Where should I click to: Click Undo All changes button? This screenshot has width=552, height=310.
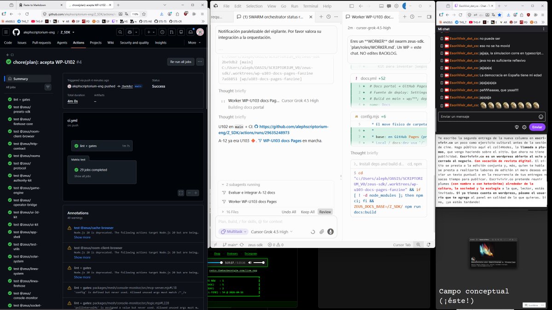(289, 212)
